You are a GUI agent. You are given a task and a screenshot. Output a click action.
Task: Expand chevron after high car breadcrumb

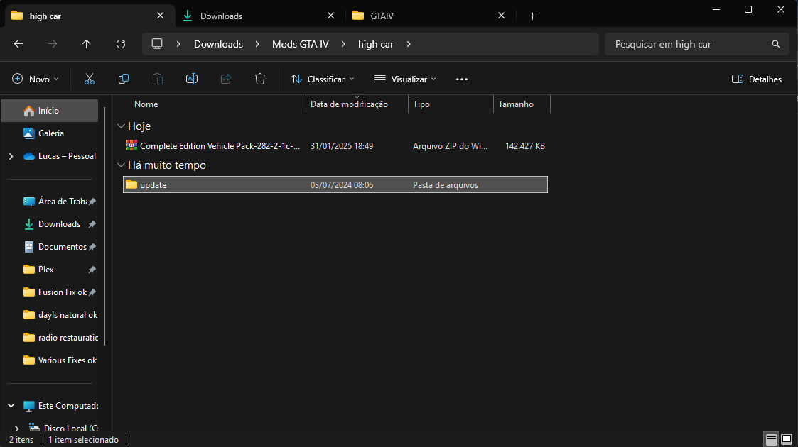(x=409, y=44)
